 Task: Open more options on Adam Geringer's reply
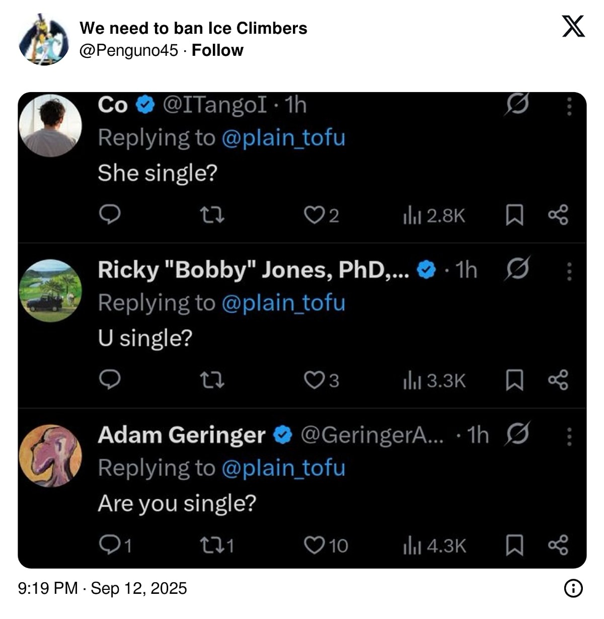[x=569, y=436]
